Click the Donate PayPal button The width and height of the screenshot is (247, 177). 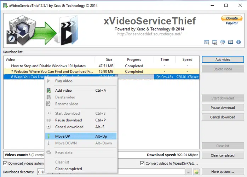[232, 20]
